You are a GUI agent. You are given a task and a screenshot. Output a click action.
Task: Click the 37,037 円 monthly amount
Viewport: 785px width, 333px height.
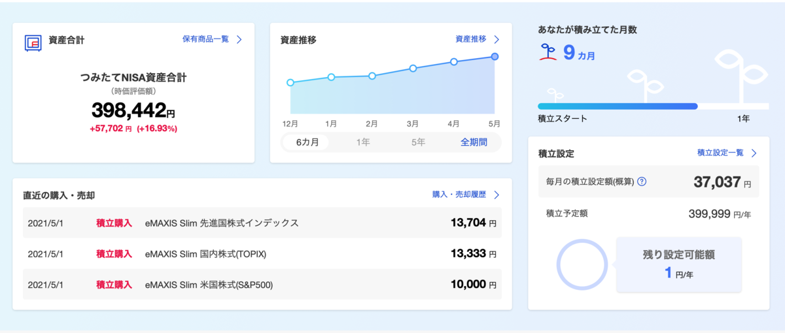tap(723, 182)
